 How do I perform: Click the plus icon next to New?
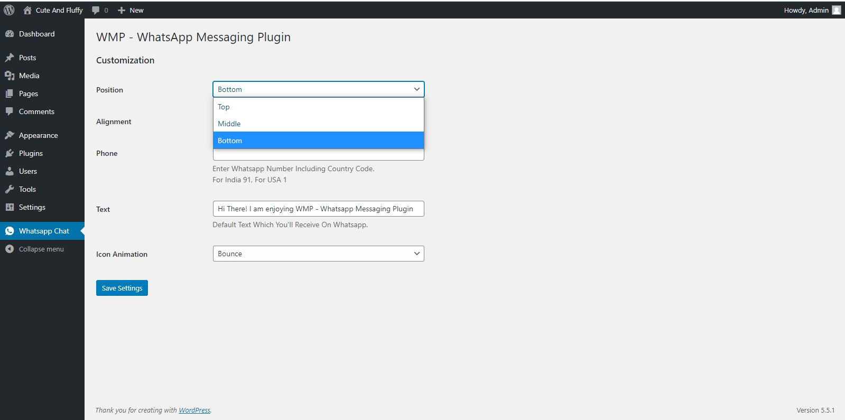[x=122, y=10]
